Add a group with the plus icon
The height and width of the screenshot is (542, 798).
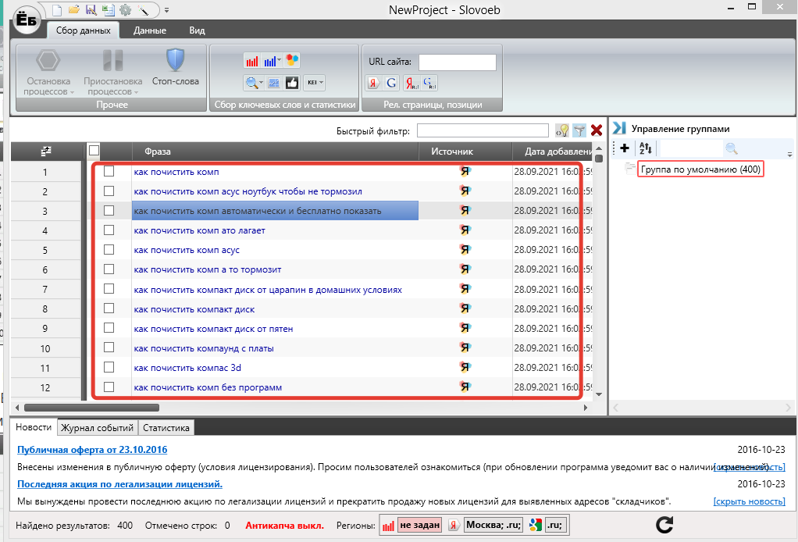[x=625, y=148]
